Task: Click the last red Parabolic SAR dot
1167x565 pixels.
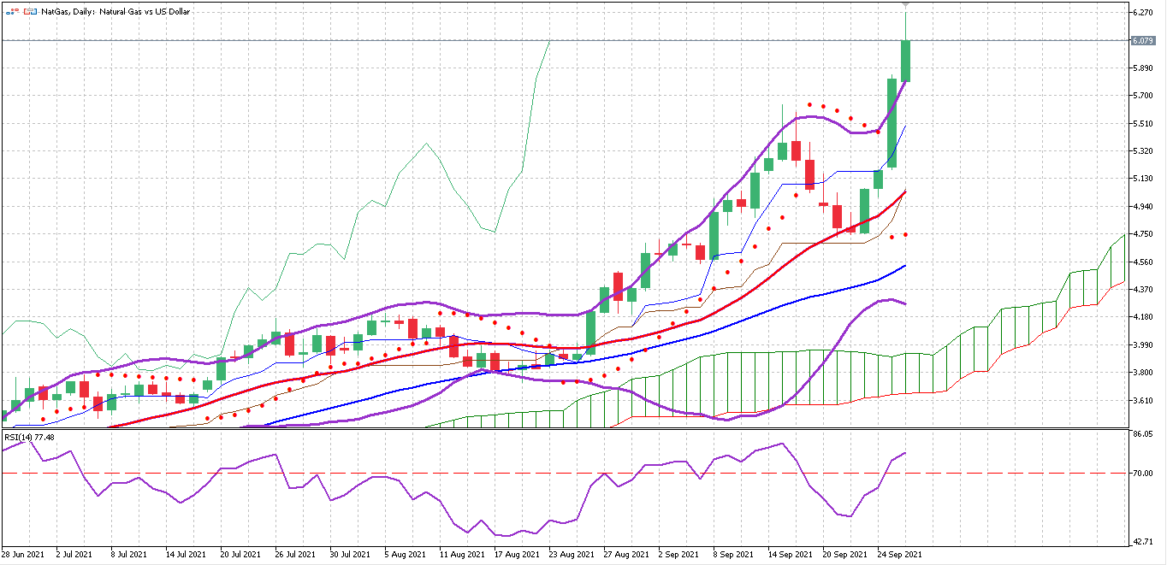Action: click(x=905, y=235)
